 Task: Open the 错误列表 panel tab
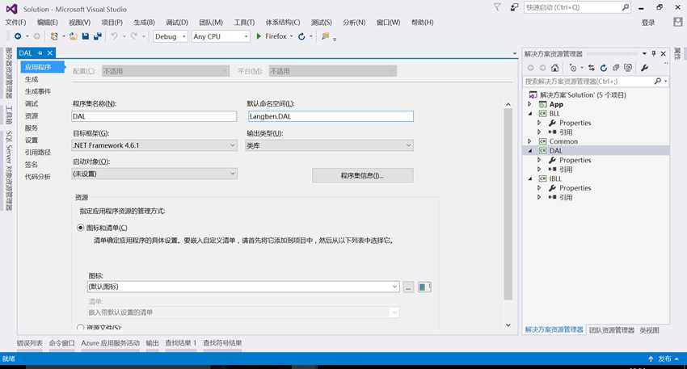[30, 343]
